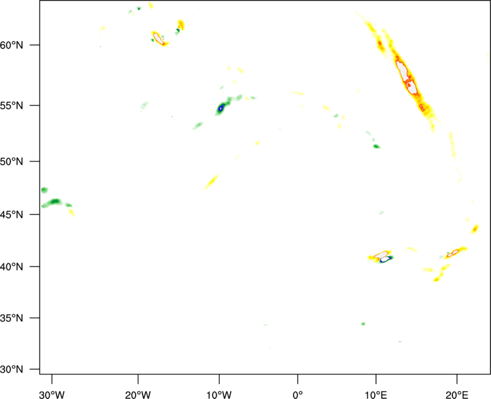Click the 10°E longitude label
The image size is (491, 399).
pyautogui.click(x=376, y=395)
